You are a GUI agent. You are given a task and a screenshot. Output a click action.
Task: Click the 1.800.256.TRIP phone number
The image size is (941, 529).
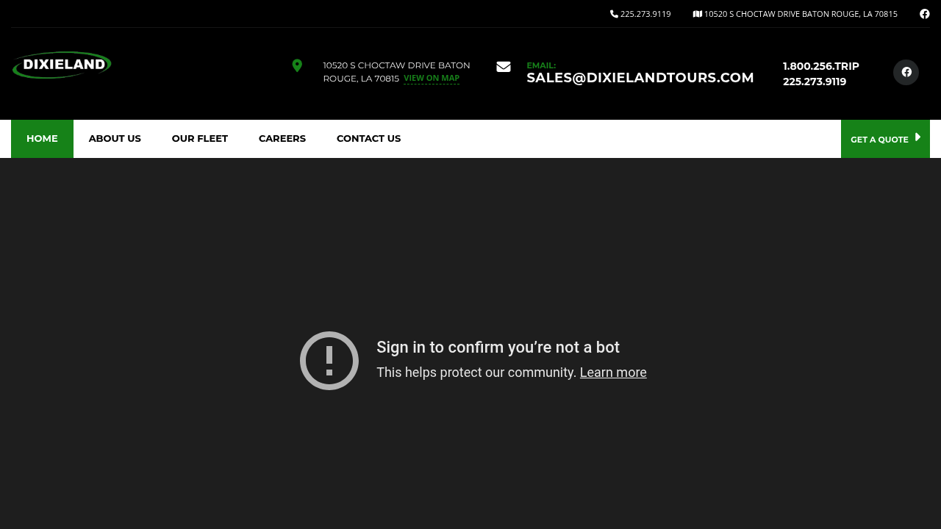point(820,66)
